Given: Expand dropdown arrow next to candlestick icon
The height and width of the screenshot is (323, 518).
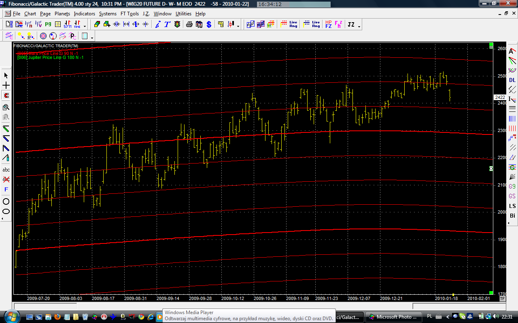Looking at the screenshot, I should coord(238,26).
